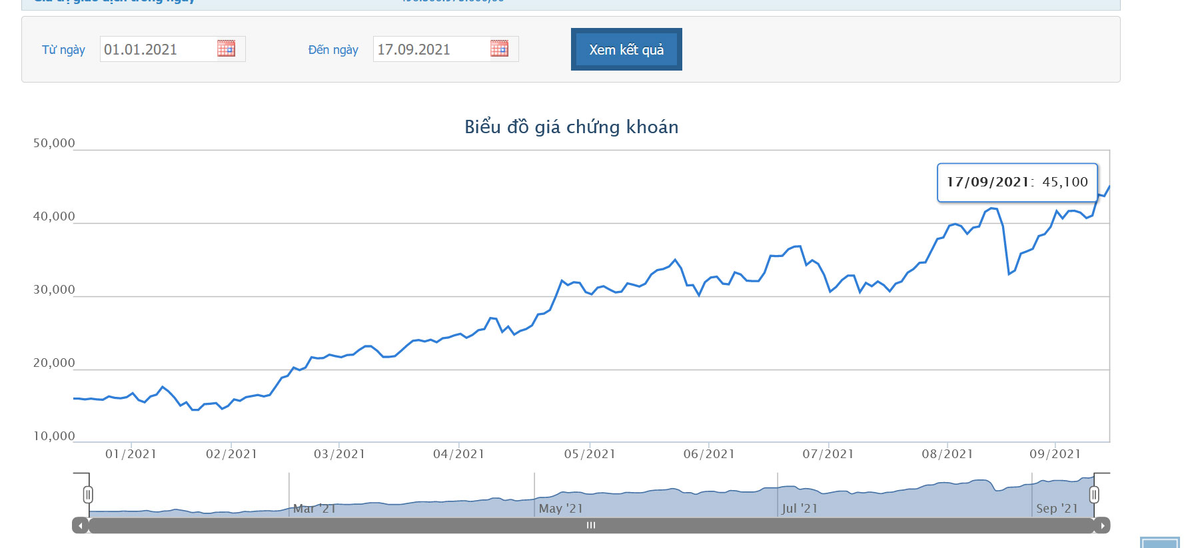The image size is (1200, 548).
Task: Click the scrollbar center grip
Action: tap(590, 525)
